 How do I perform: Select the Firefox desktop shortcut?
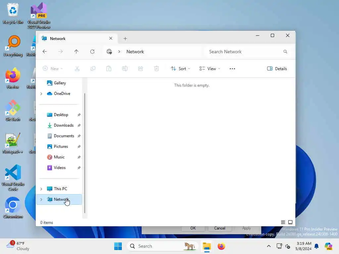click(13, 78)
